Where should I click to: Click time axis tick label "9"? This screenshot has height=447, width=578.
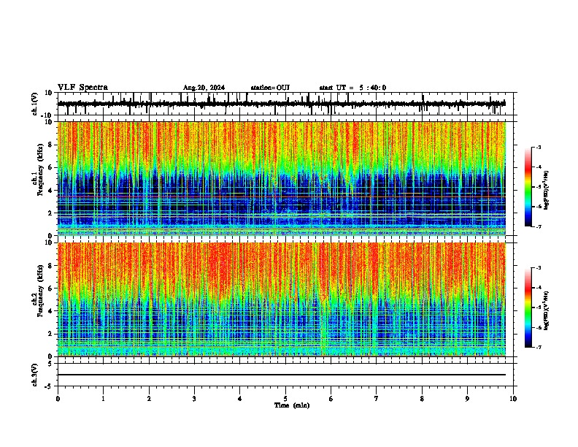coord(467,399)
